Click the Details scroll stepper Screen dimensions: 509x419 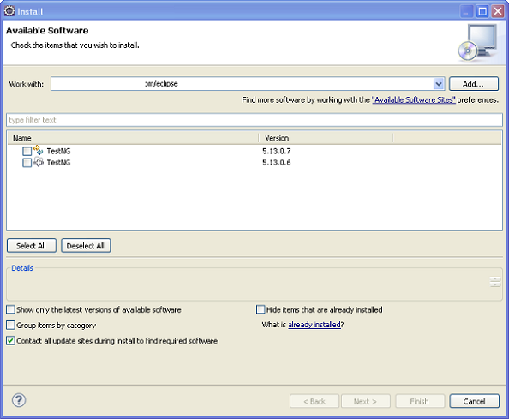pos(495,282)
